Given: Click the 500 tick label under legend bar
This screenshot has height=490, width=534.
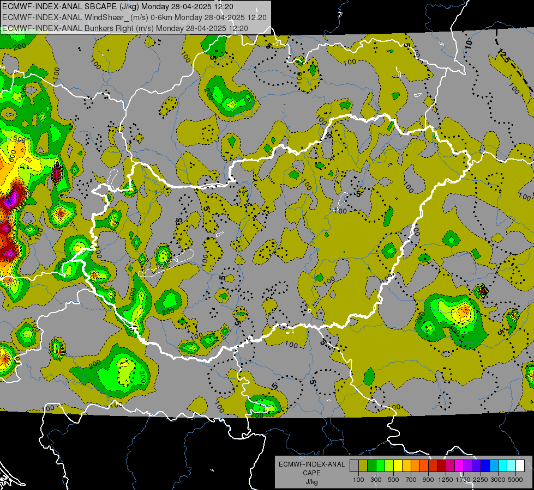Looking at the screenshot, I should click(393, 480).
